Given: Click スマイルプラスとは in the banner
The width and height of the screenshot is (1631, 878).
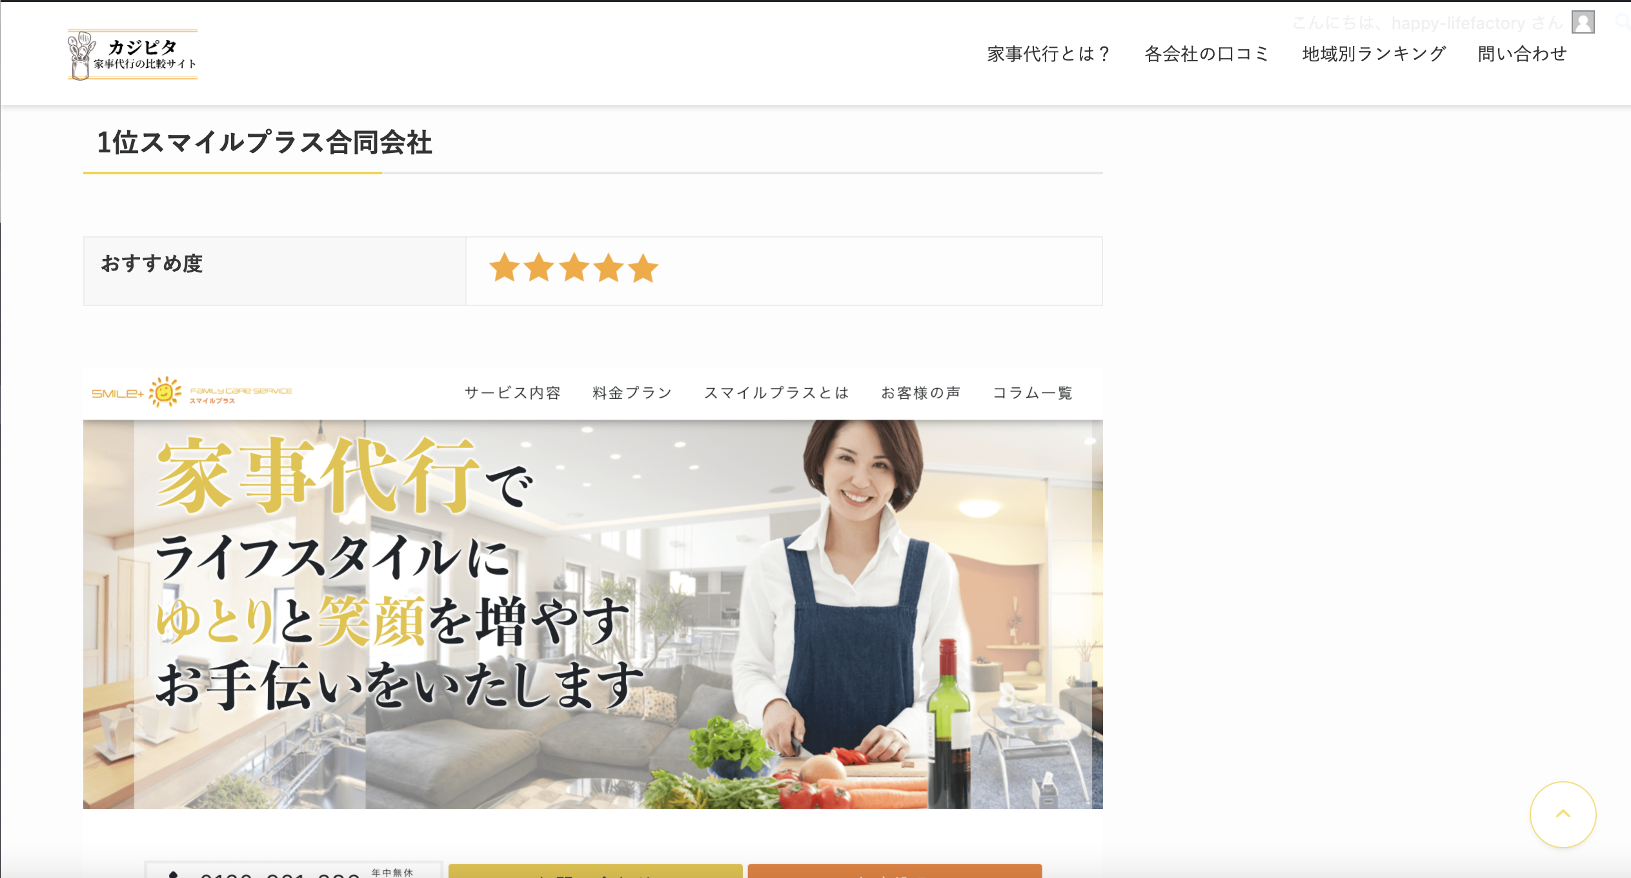Looking at the screenshot, I should click(x=776, y=393).
